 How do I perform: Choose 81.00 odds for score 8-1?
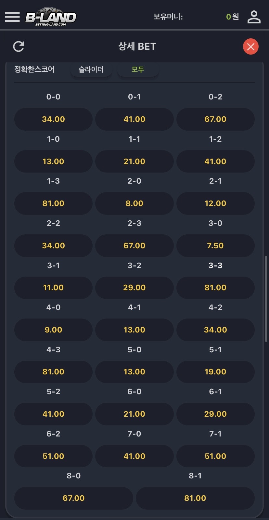195,498
